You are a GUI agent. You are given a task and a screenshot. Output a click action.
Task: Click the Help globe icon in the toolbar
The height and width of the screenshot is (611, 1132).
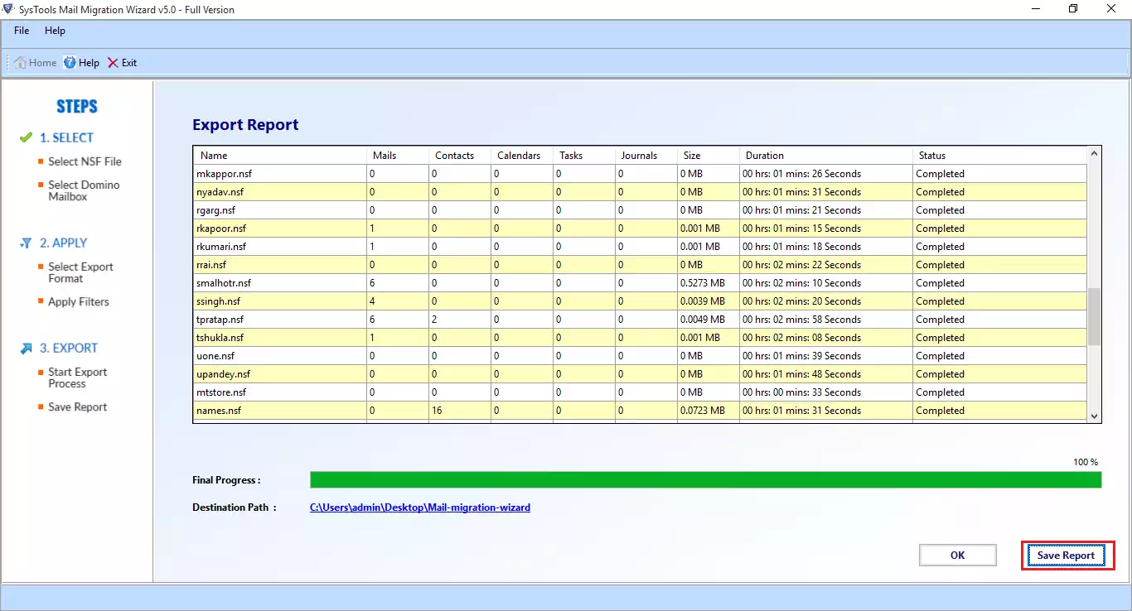click(x=69, y=62)
